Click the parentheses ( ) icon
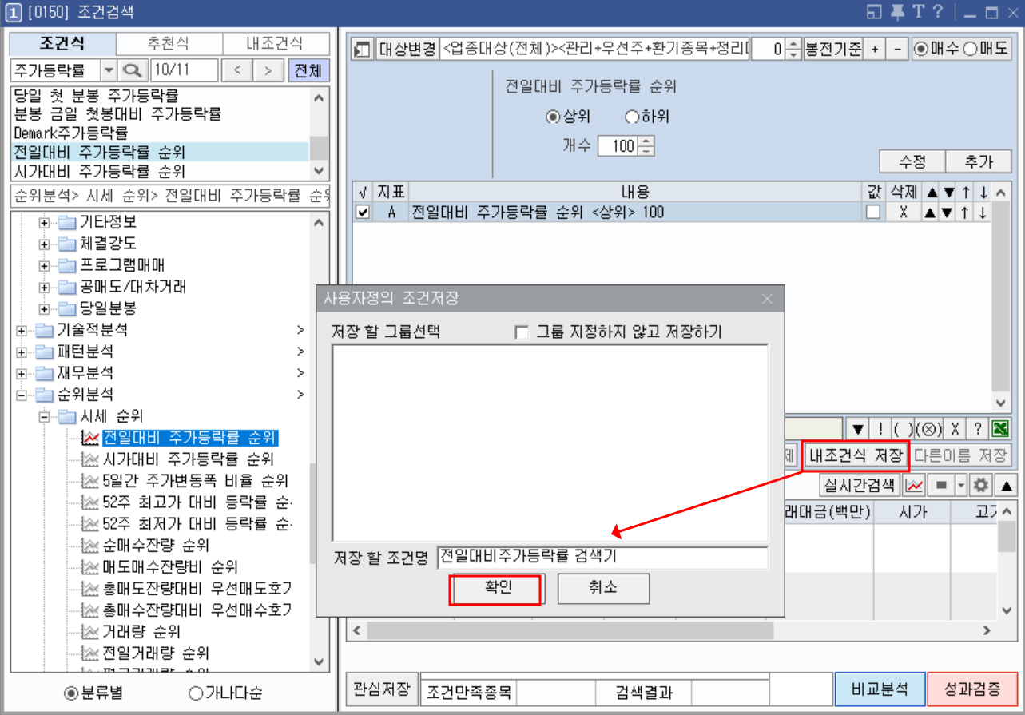This screenshot has height=715, width=1025. [x=903, y=428]
